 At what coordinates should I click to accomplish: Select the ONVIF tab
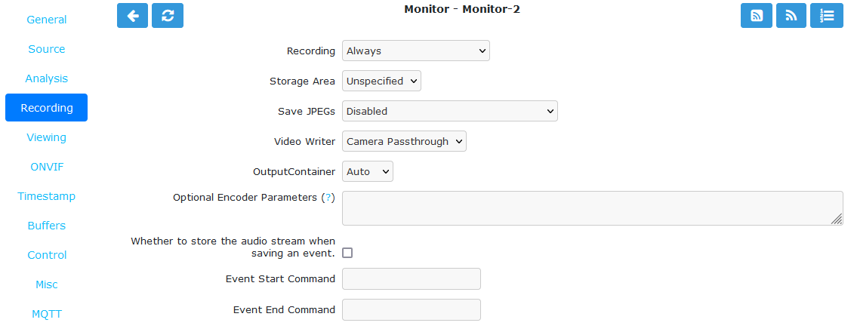click(46, 167)
